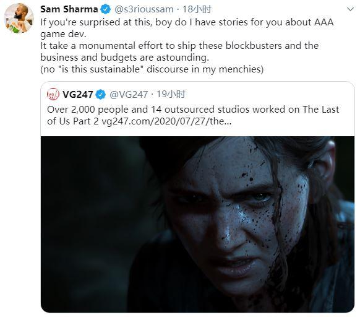Click the business and budgets astounding line
Screen dimensions: 360x317
pyautogui.click(x=125, y=58)
